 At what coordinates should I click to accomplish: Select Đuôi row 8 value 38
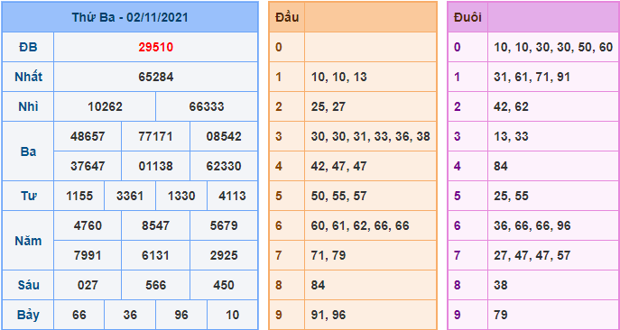pos(501,285)
